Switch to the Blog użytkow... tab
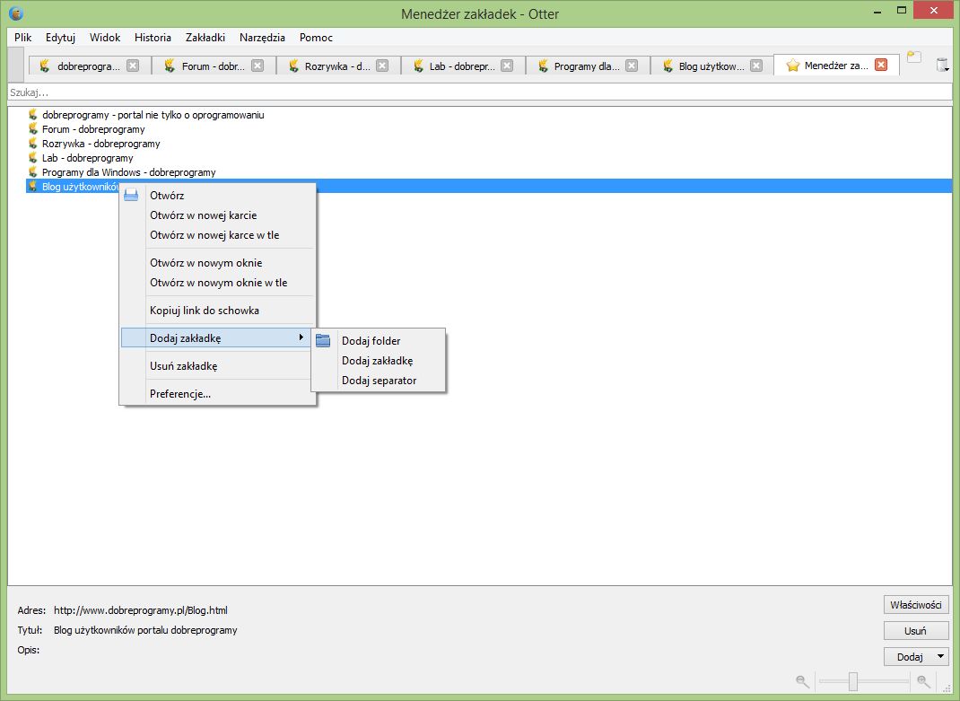 click(x=711, y=66)
